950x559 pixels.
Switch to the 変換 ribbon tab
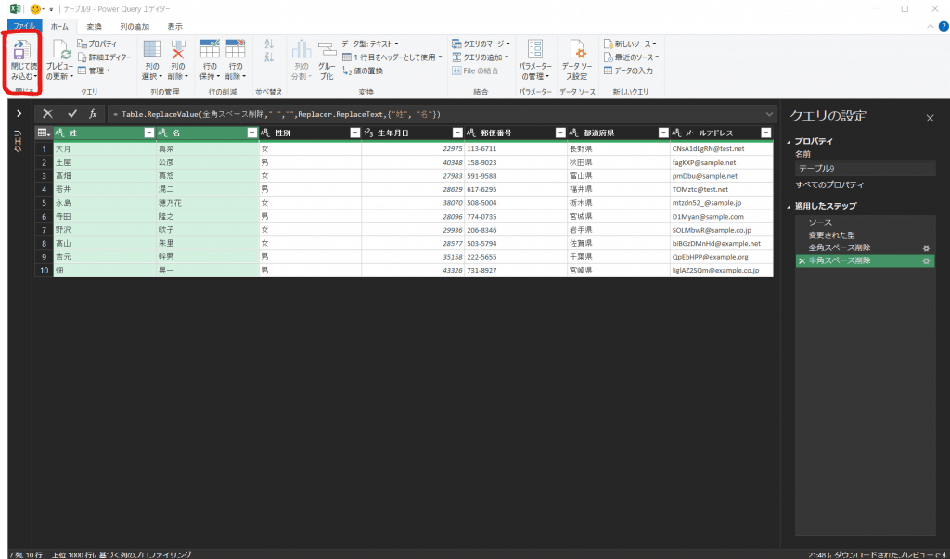pyautogui.click(x=95, y=27)
